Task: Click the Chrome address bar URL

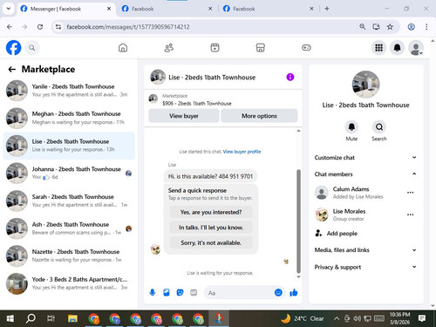Action: 128,27
